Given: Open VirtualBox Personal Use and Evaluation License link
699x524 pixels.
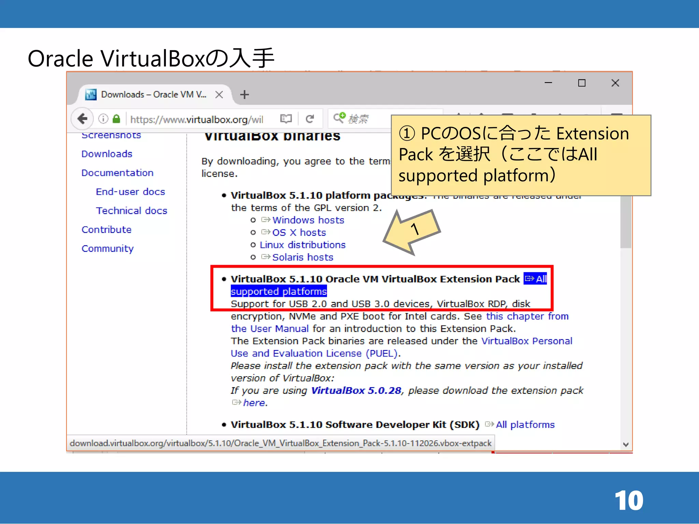Looking at the screenshot, I should coord(527,341).
